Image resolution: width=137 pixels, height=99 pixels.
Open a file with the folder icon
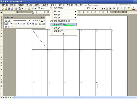coord(6,8)
